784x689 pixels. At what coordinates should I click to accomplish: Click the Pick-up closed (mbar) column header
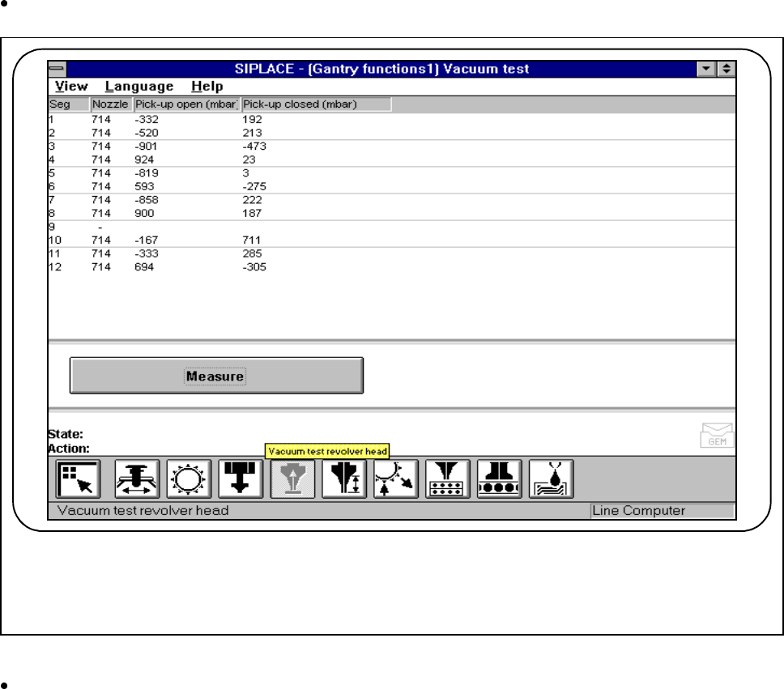pyautogui.click(x=317, y=104)
